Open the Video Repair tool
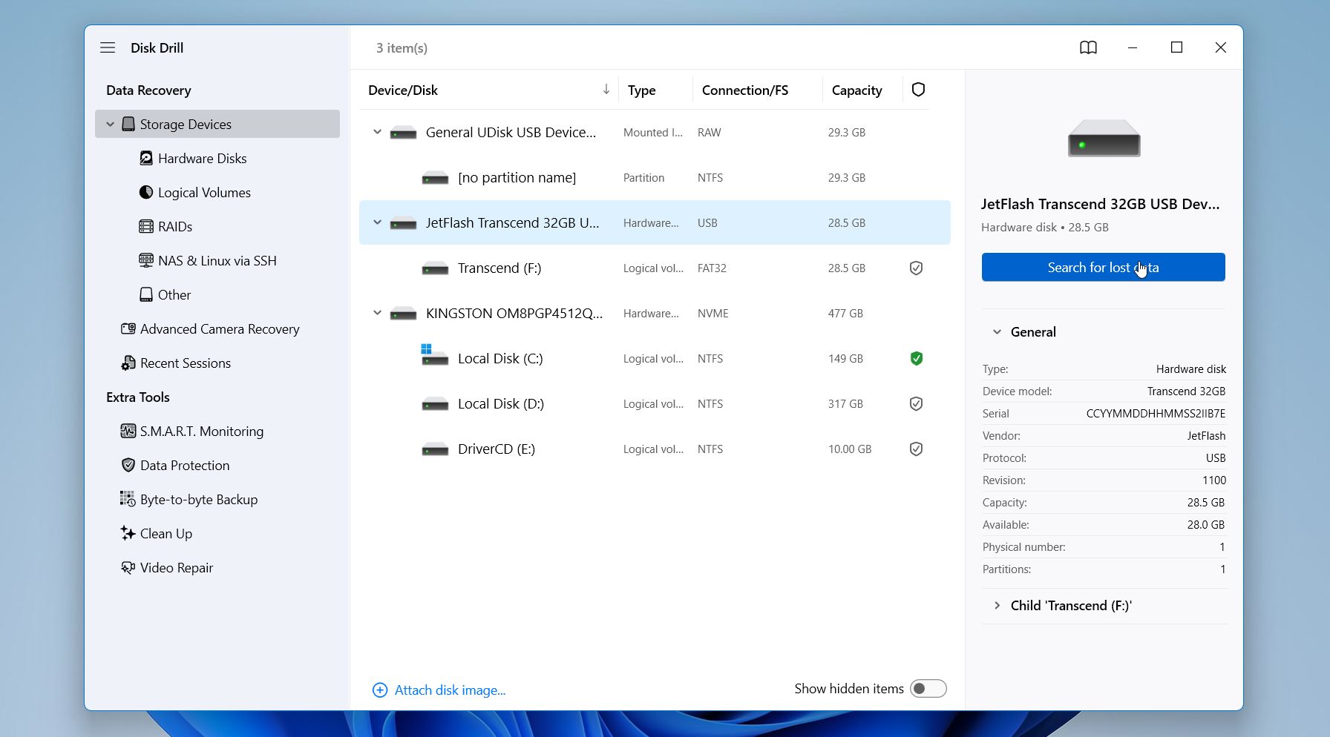Screen dimensions: 1330x737 177,567
